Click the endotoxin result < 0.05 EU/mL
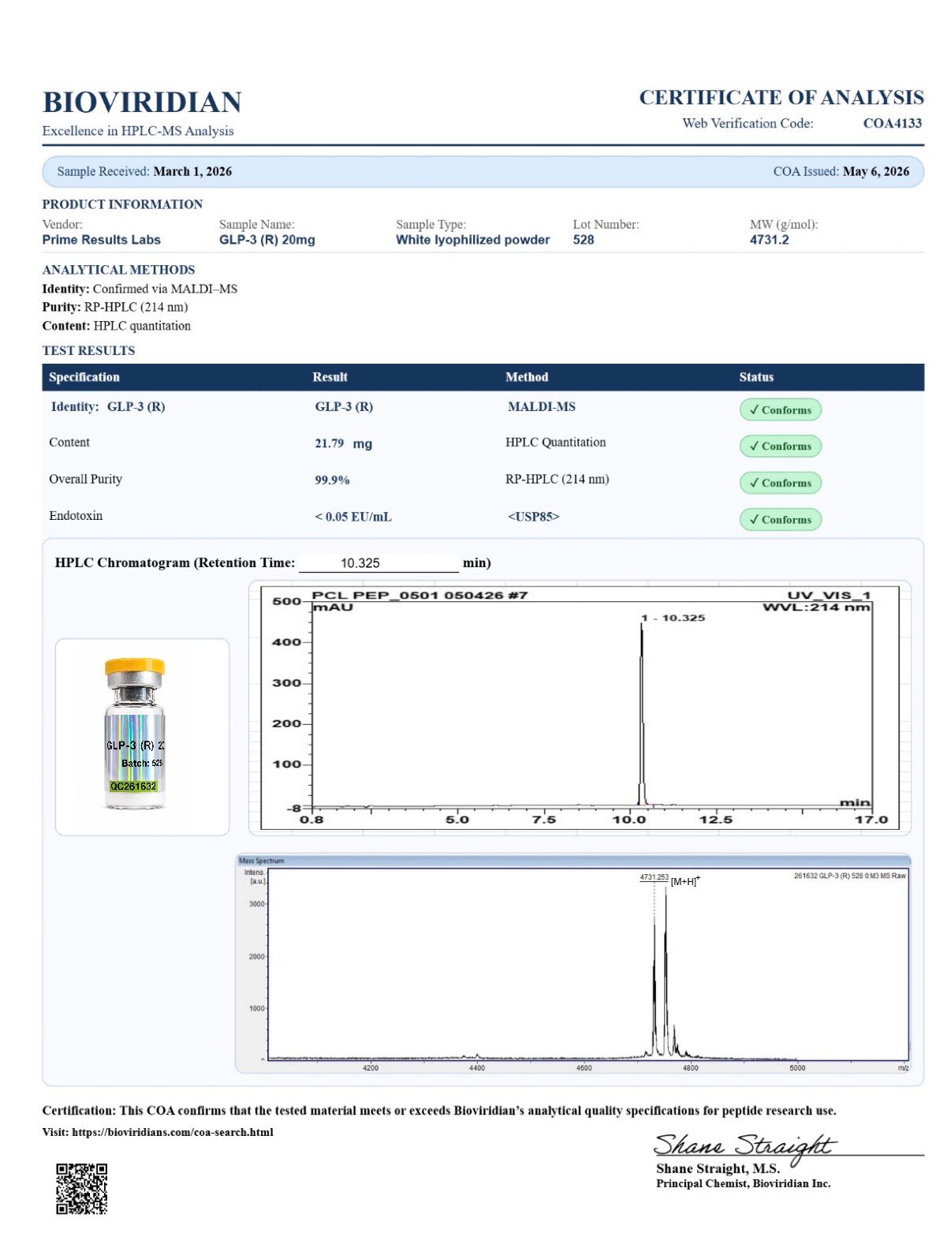The height and width of the screenshot is (1248, 951). 353,517
